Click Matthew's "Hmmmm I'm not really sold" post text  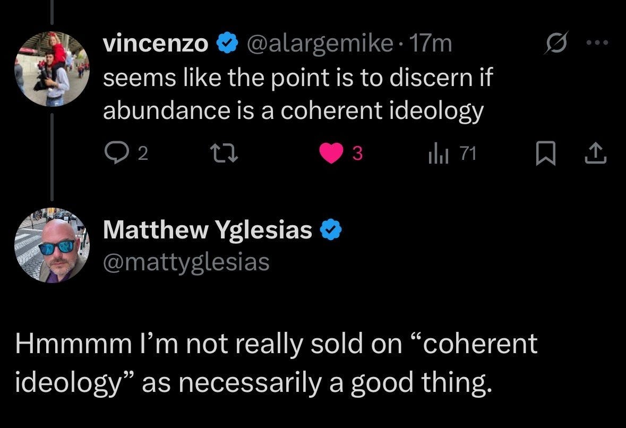276,361
